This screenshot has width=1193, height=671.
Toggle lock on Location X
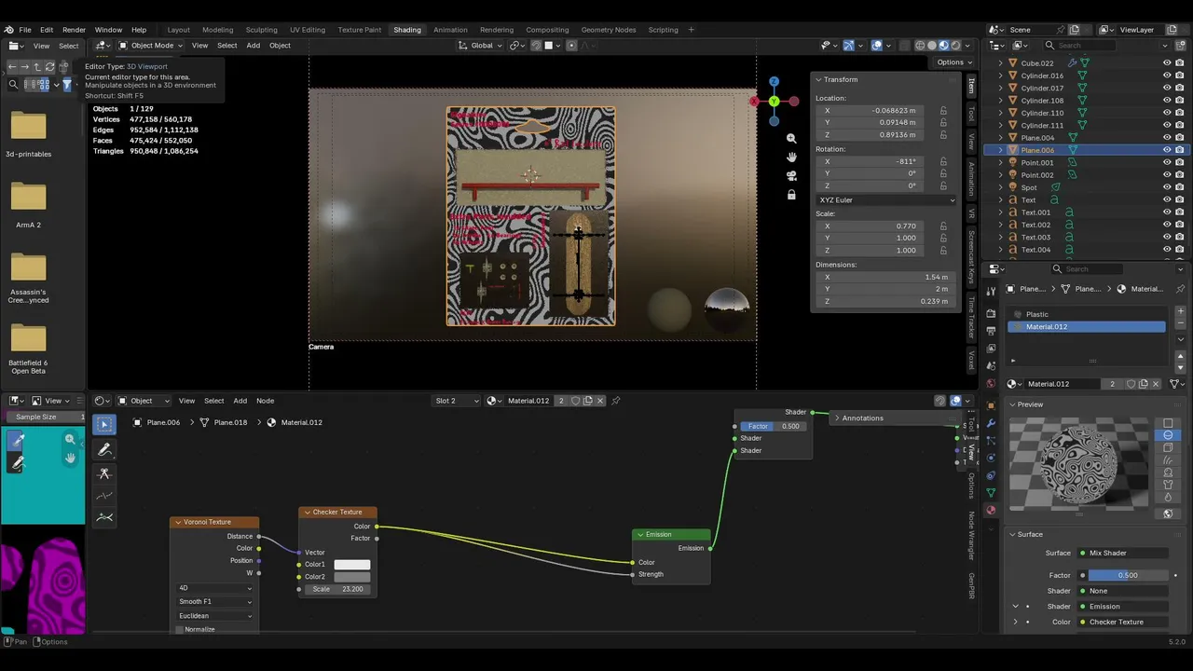coord(943,110)
